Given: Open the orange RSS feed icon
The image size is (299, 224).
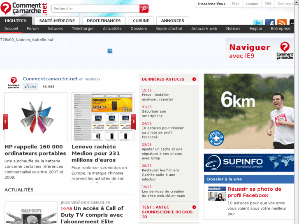Looking at the screenshot, I should point(282,22).
